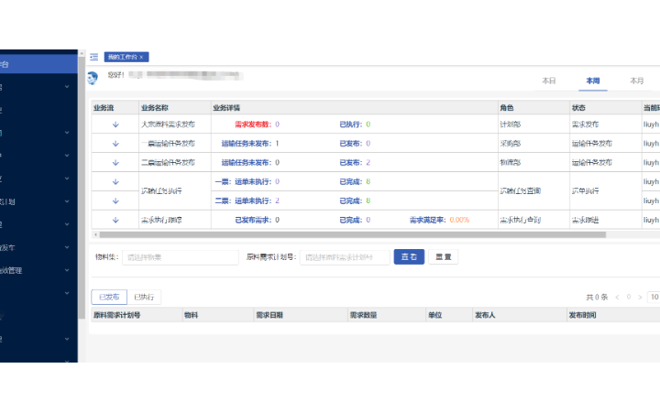Click the down arrow in 一票：运单未执行 row

coord(115,182)
